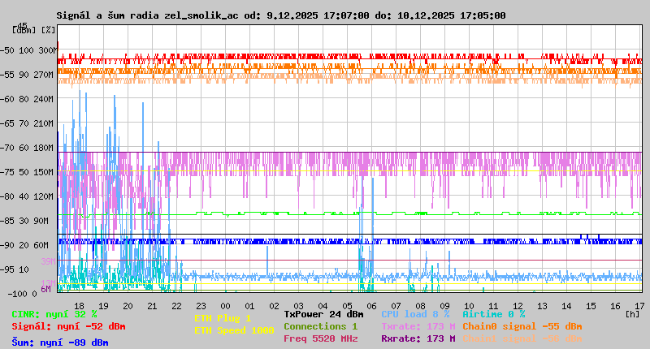Screen dimensions: 650x349
Task: Click hour '19' on the time axis
Action: tap(104, 306)
